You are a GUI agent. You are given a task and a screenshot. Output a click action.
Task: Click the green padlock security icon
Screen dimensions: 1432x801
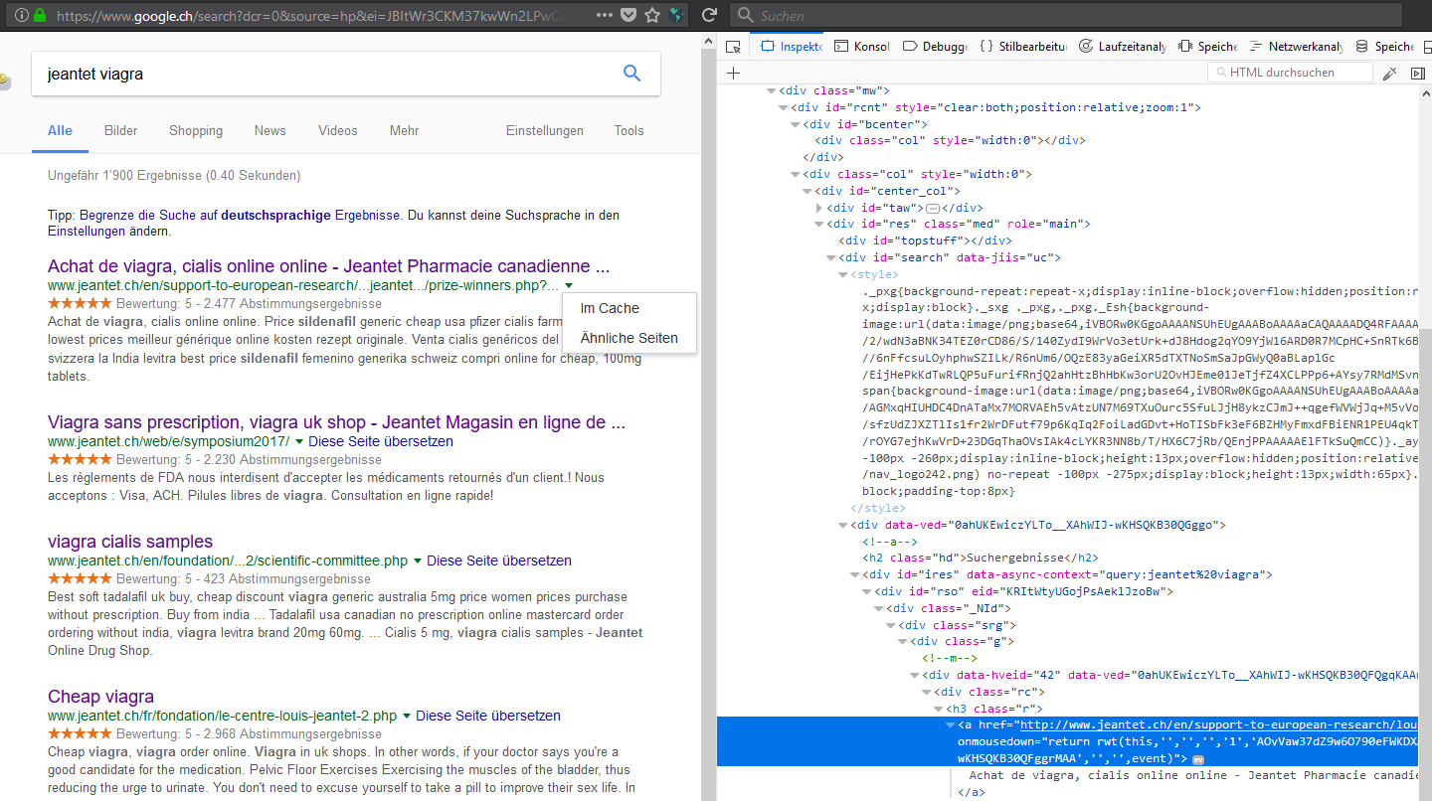41,16
